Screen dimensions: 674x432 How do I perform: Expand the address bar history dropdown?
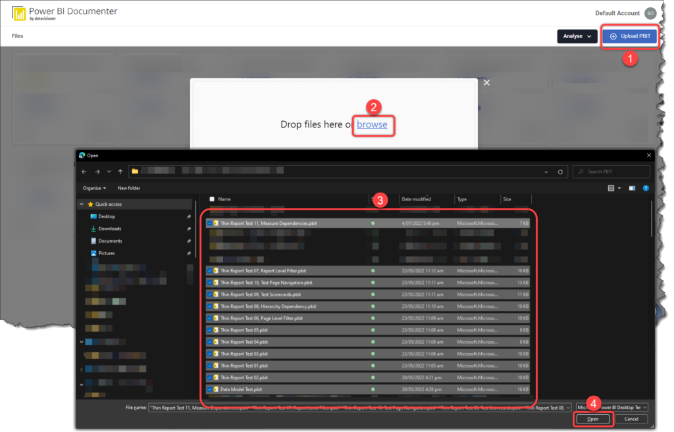pyautogui.click(x=546, y=172)
